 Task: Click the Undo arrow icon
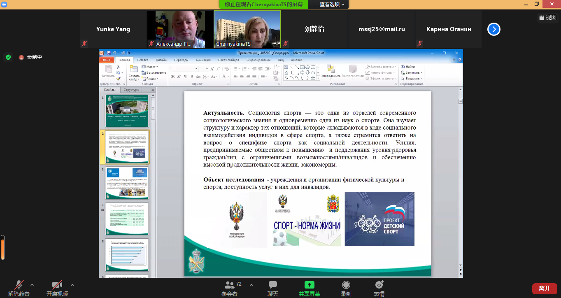[114, 53]
